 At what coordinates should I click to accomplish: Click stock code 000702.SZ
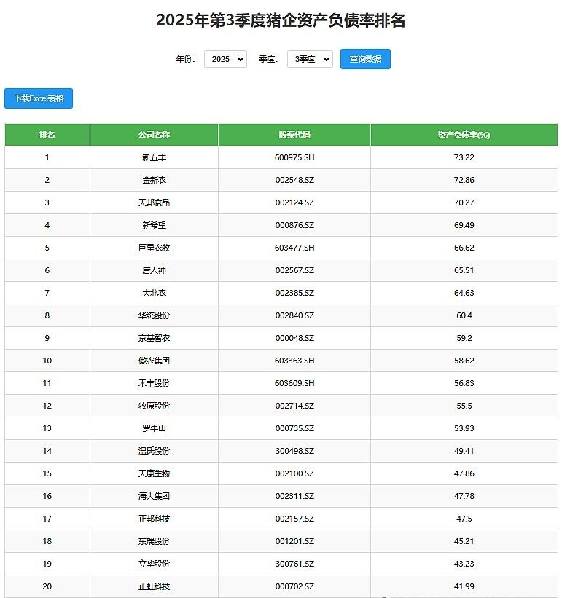(x=294, y=586)
